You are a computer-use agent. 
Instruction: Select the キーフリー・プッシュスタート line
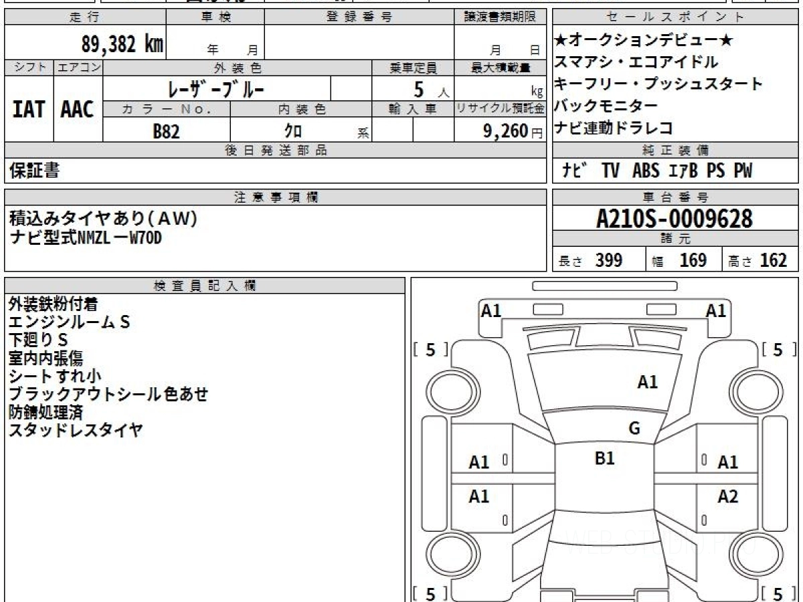click(658, 84)
